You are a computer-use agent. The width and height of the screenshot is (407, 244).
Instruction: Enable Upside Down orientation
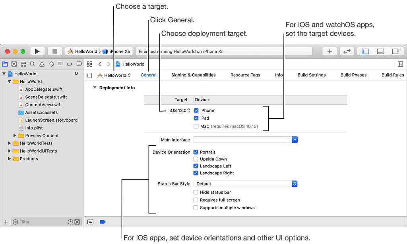click(196, 159)
